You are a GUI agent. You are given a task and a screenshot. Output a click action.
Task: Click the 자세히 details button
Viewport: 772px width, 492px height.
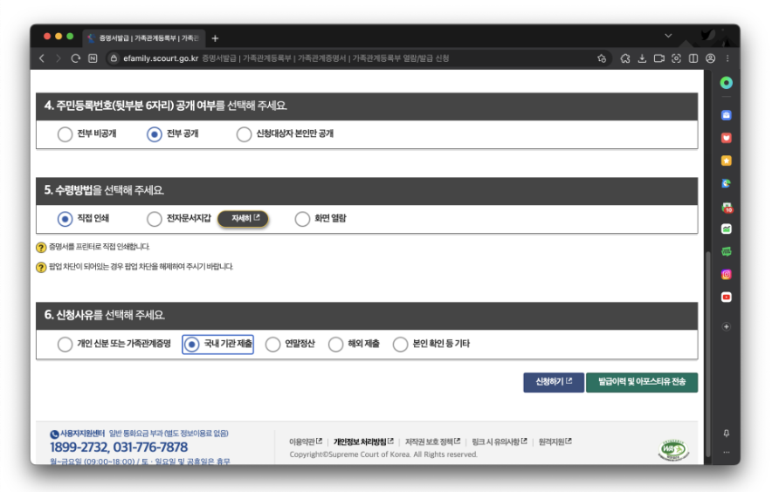(243, 219)
